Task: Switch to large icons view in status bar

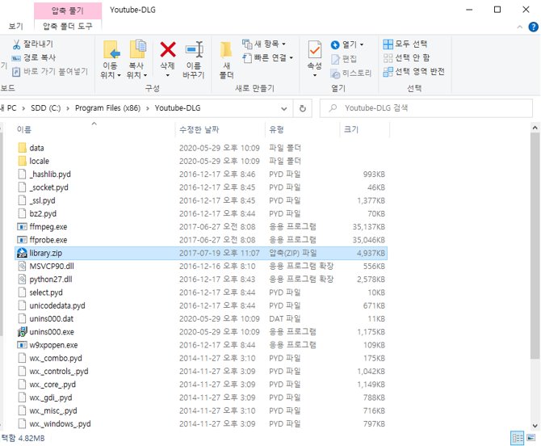Action: (x=531, y=439)
